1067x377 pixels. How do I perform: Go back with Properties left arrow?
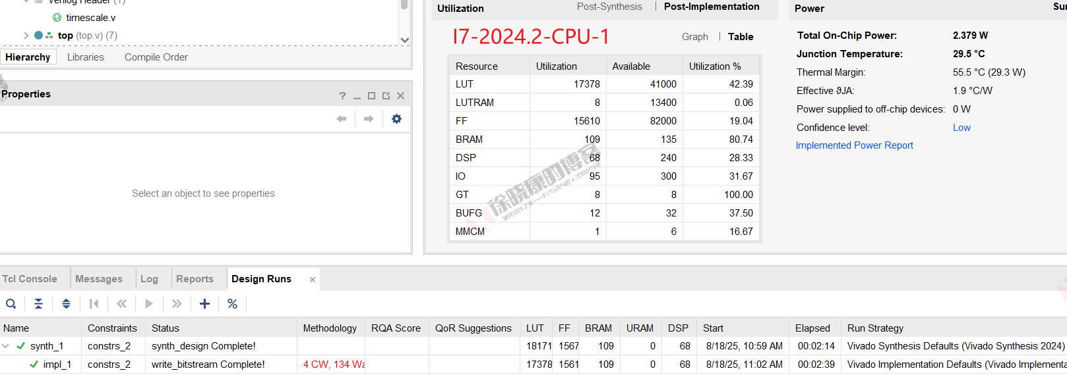coord(342,119)
